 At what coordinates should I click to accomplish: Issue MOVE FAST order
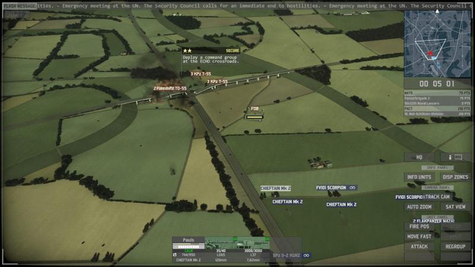419,236
